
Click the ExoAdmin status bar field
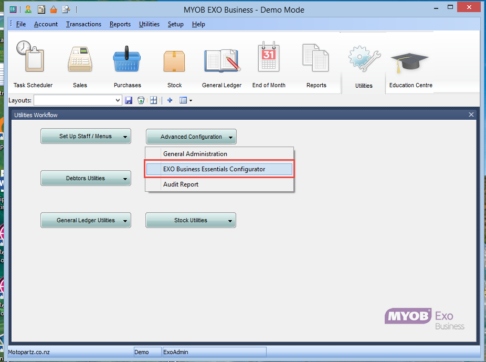pyautogui.click(x=214, y=352)
